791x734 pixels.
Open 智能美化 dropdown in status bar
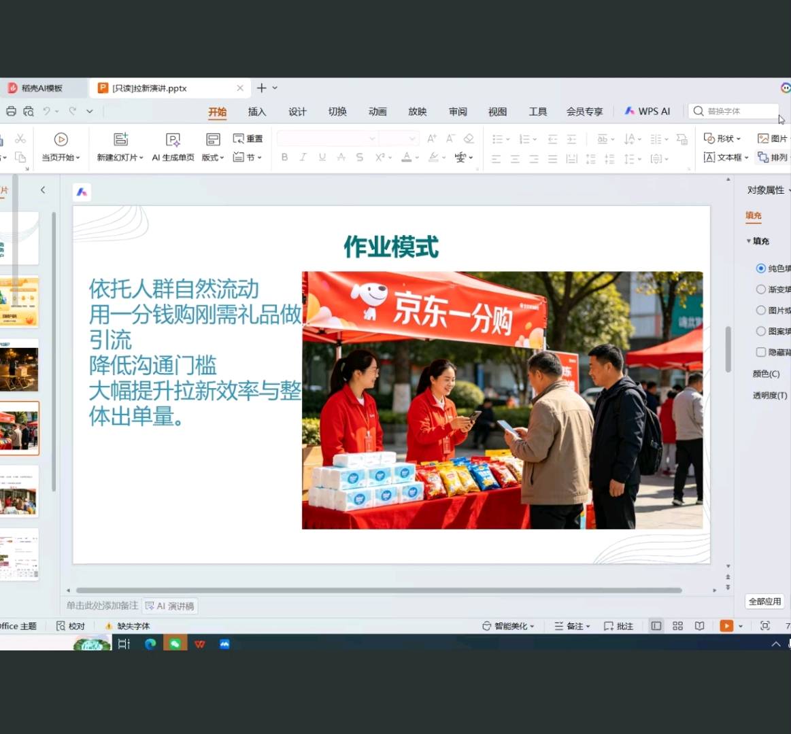click(x=508, y=626)
